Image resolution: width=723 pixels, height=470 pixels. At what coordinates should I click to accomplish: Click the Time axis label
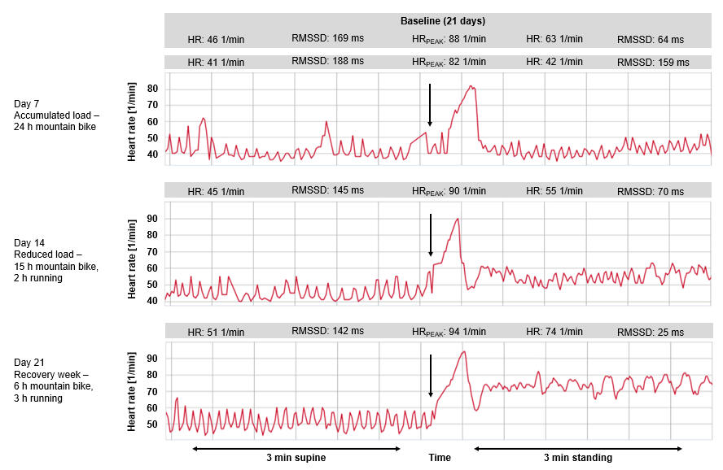click(440, 458)
